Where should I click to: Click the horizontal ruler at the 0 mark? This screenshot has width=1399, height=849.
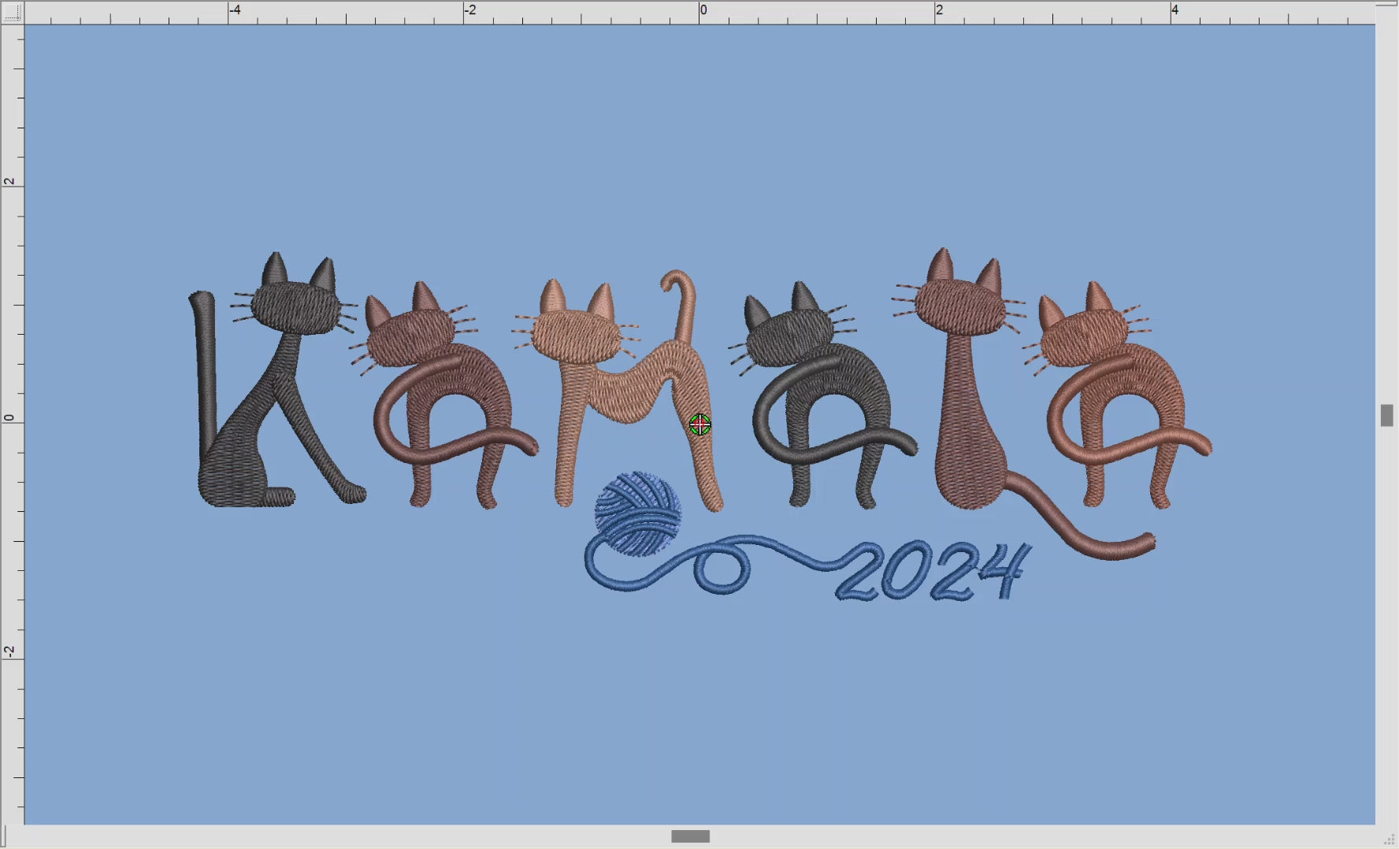pos(701,11)
